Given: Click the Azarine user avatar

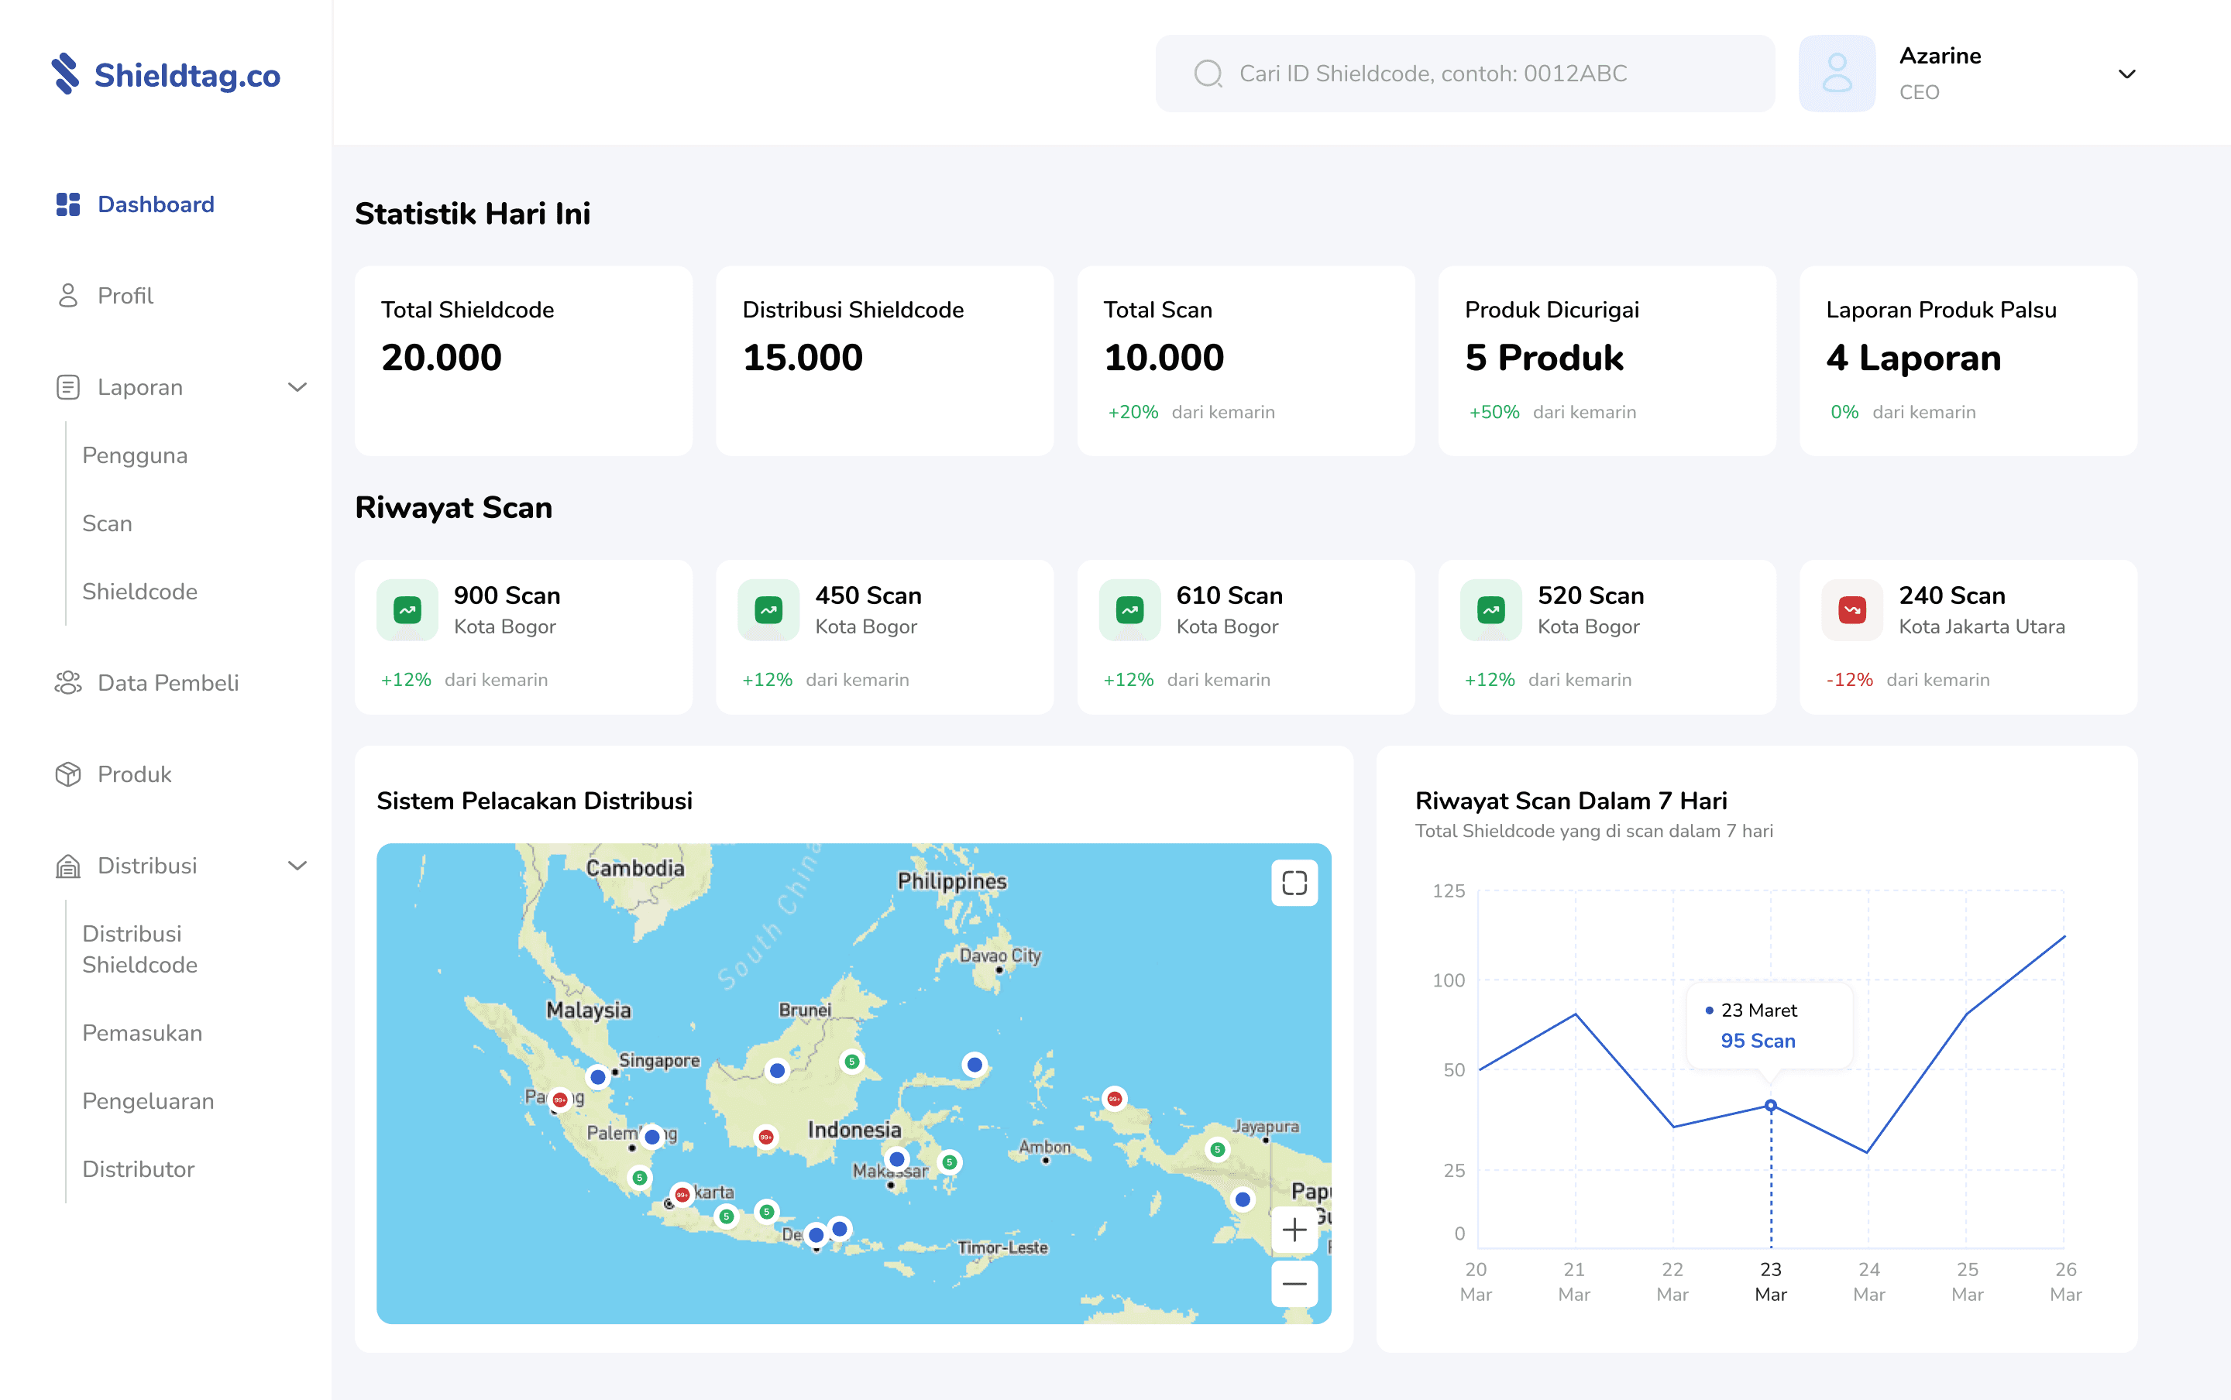Looking at the screenshot, I should (x=1837, y=73).
